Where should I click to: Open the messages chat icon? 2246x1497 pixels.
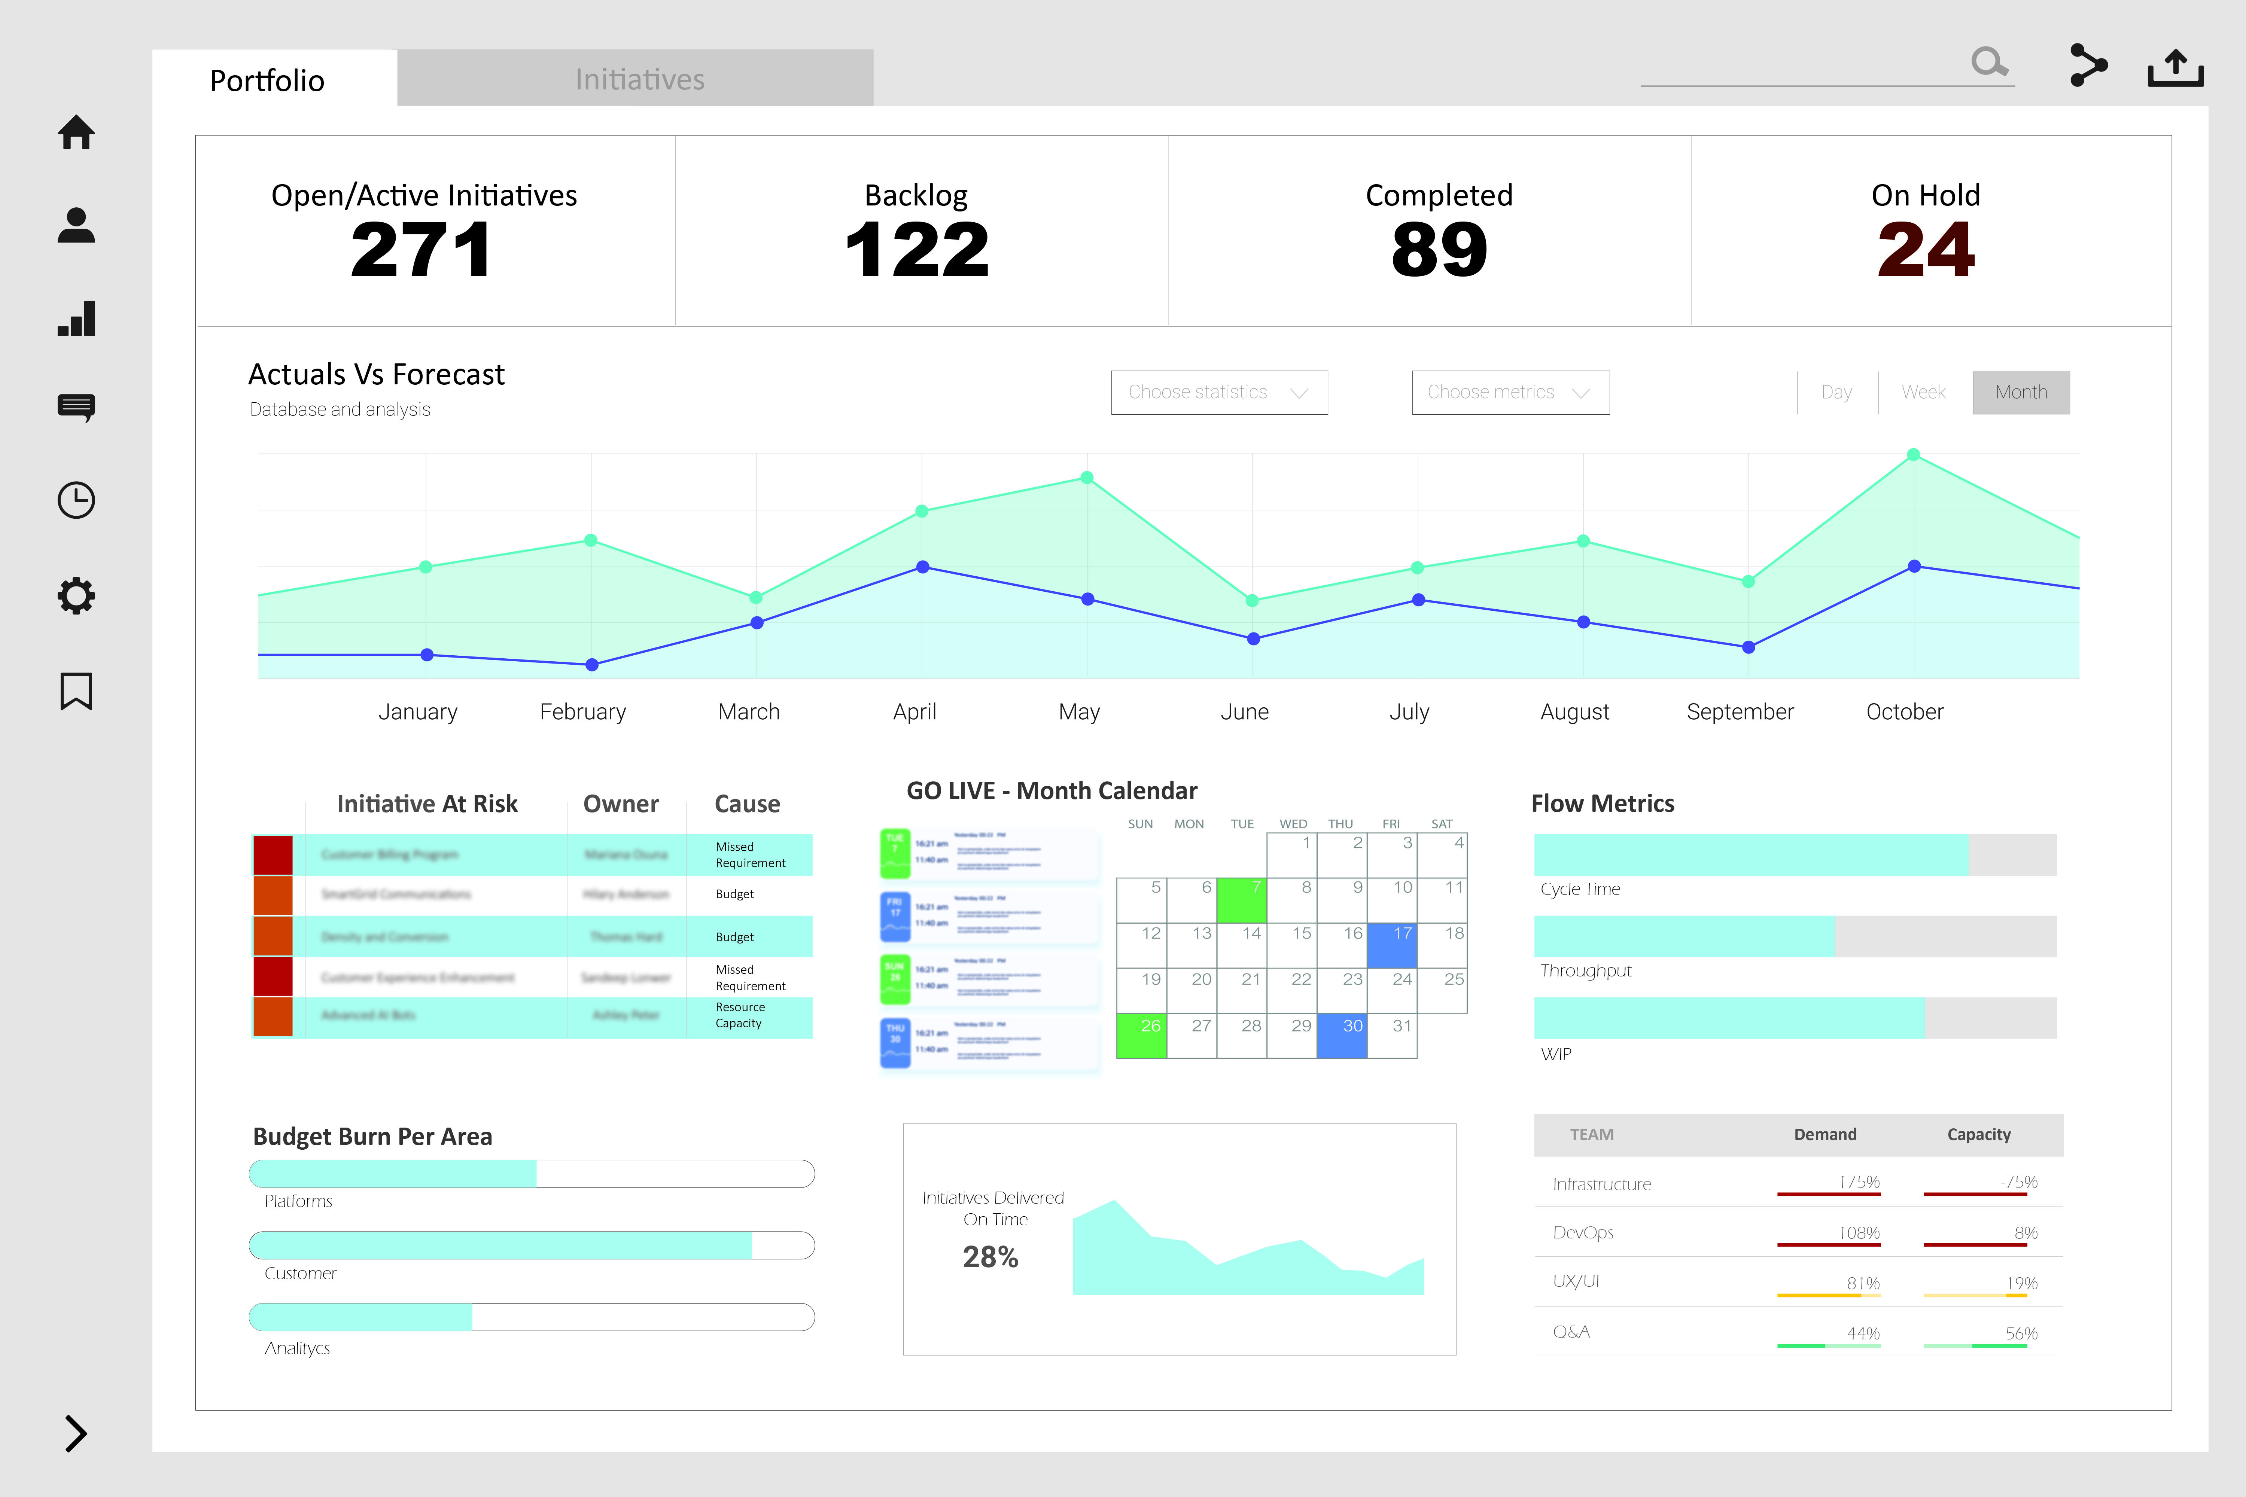pyautogui.click(x=76, y=408)
